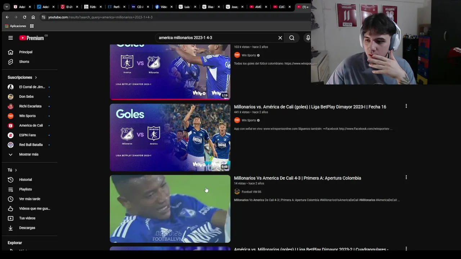Switch to the 'CUC' YouTube tab

pyautogui.click(x=282, y=7)
